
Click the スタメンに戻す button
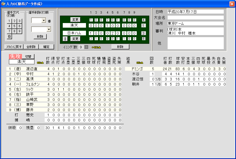tap(14, 47)
